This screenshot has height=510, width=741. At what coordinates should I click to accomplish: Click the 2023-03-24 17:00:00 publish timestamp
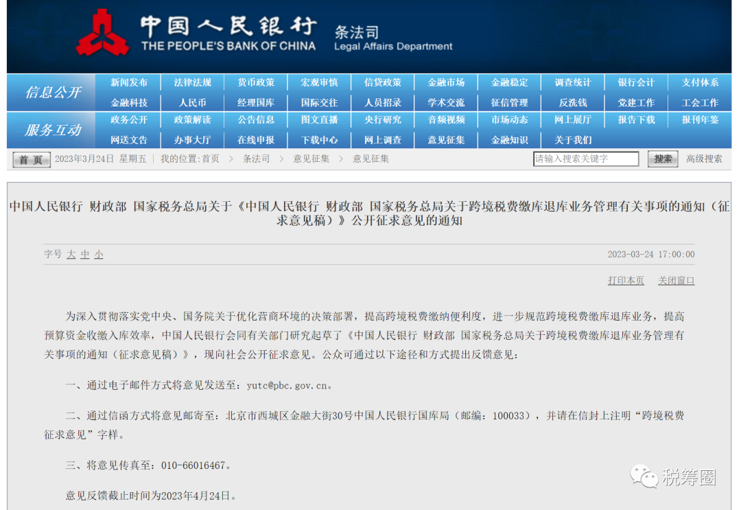click(651, 254)
